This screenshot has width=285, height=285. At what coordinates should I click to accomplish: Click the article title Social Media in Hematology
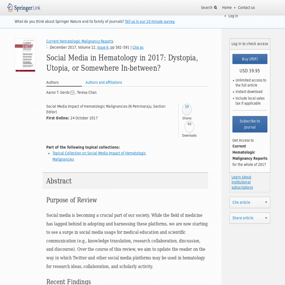coord(122,63)
